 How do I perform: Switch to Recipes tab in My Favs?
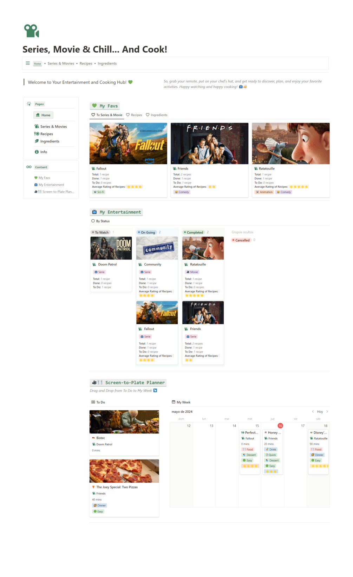pos(134,115)
